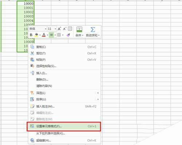This screenshot has height=145, width=182.
Task: Open 设置单元格格式(F)... format cells
Action: (64, 126)
